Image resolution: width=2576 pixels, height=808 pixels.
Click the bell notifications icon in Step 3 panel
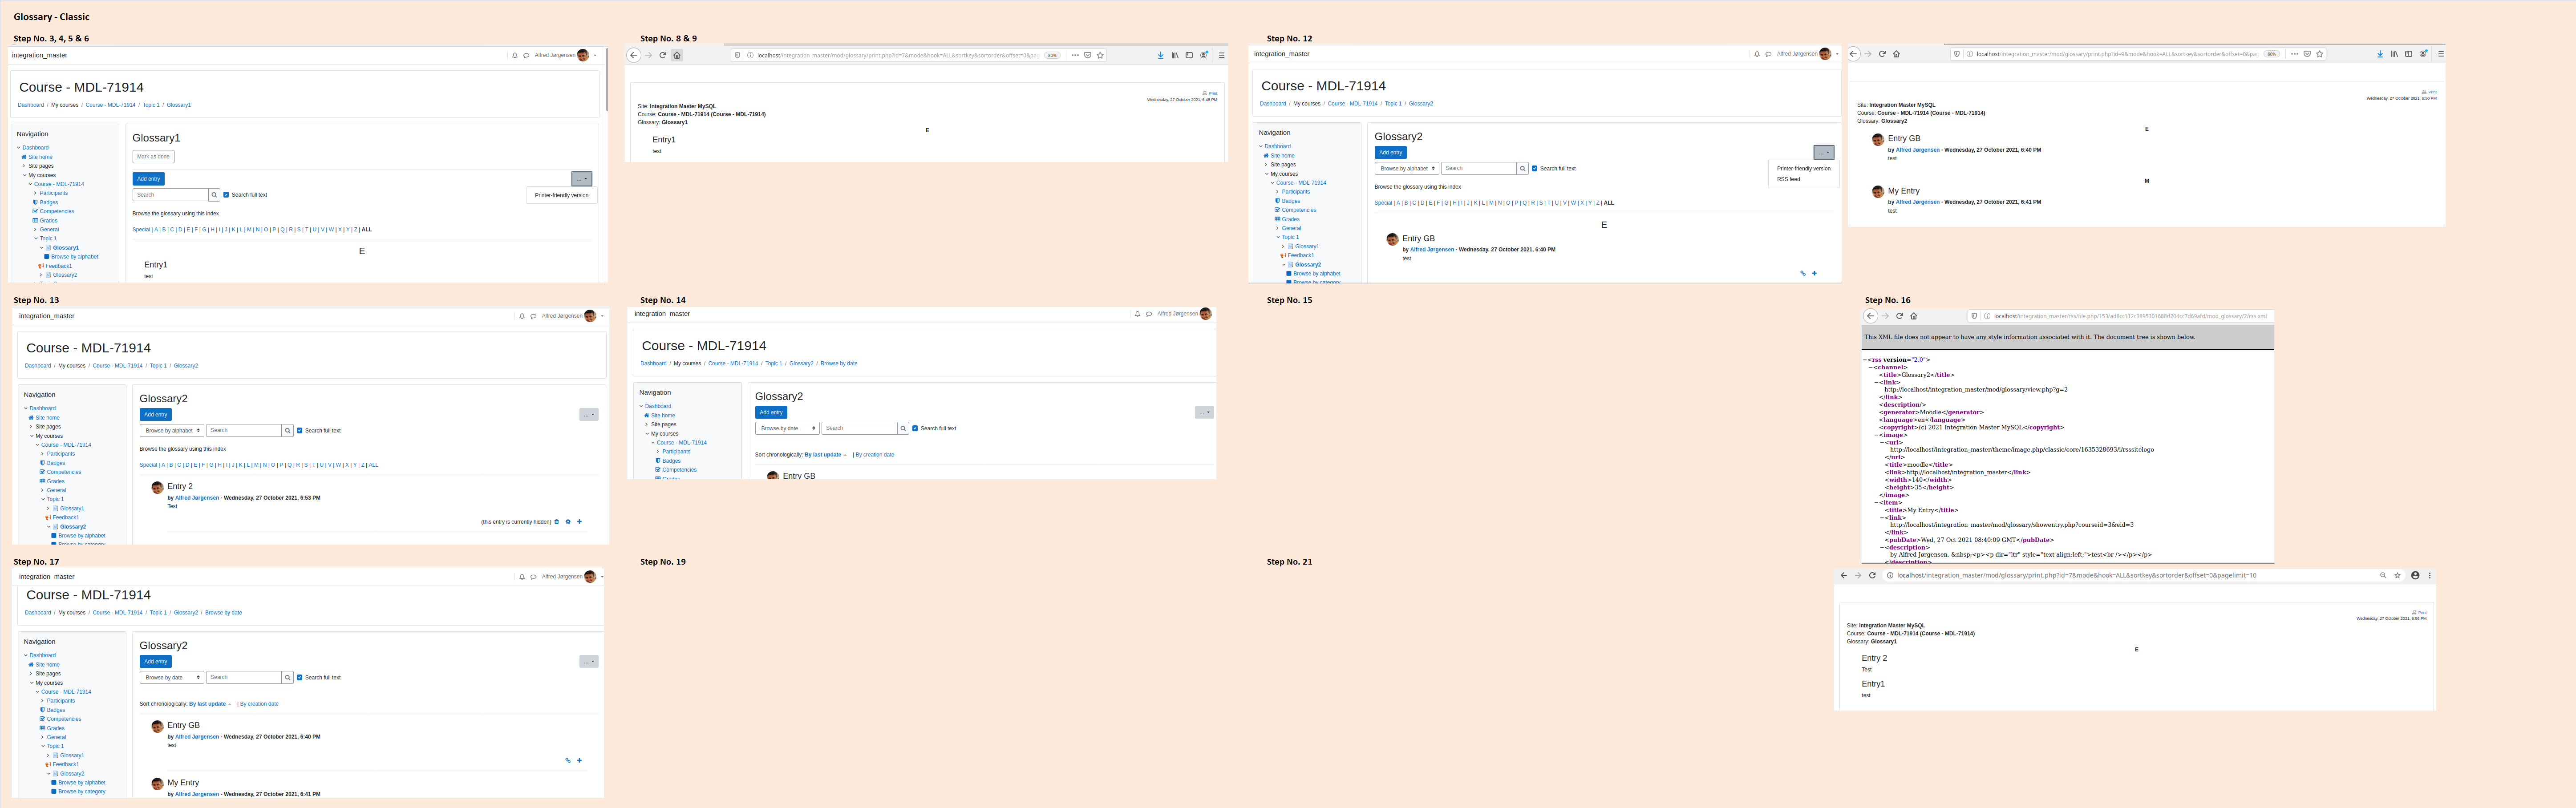pos(515,55)
